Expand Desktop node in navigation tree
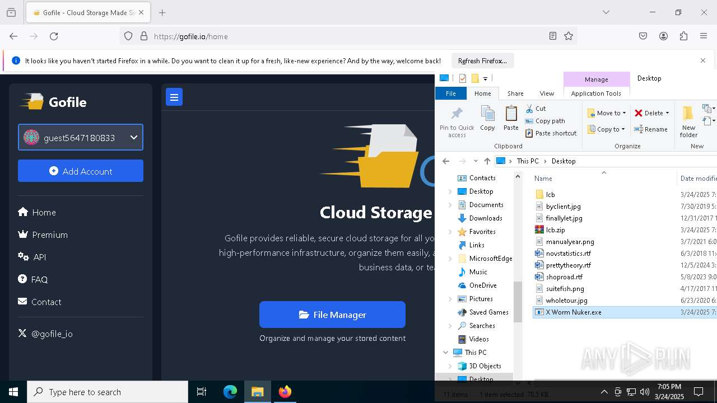This screenshot has width=717, height=403. coord(450,191)
